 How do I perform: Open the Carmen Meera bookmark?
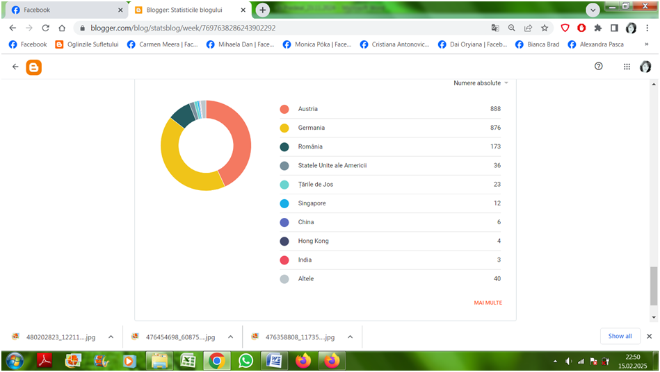(163, 44)
